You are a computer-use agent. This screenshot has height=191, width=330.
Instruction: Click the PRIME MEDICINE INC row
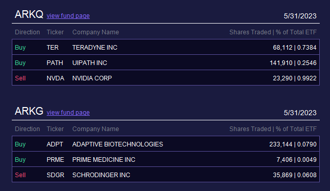[x=166, y=159]
